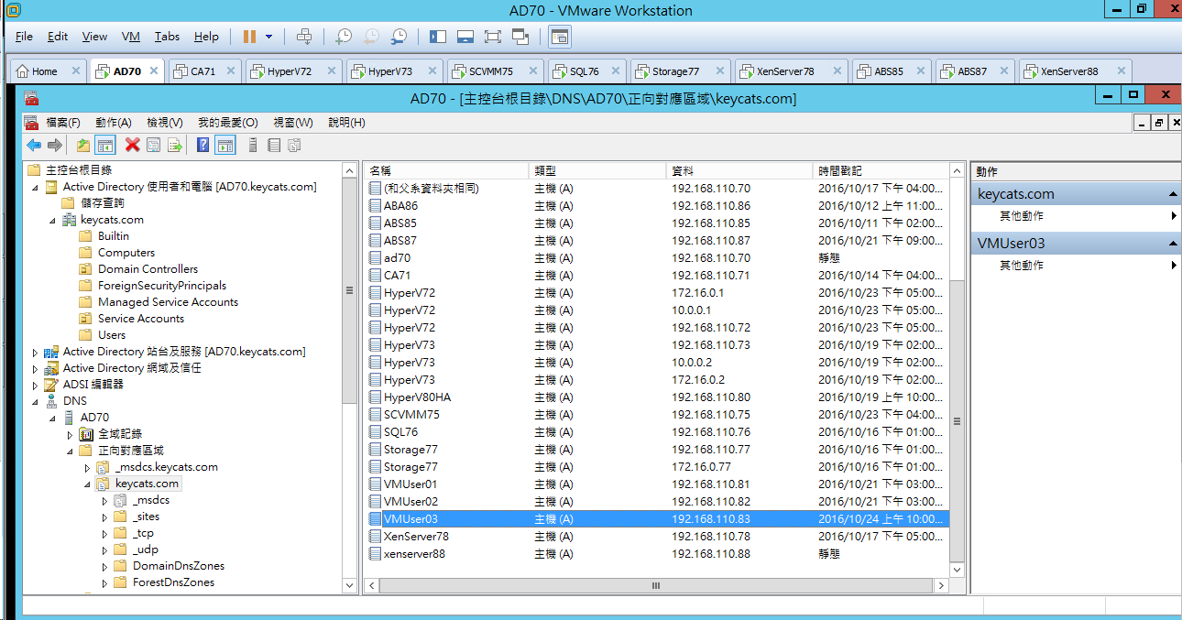Image resolution: width=1182 pixels, height=620 pixels.
Task: Toggle the thumbnail bar view icon
Action: point(465,37)
